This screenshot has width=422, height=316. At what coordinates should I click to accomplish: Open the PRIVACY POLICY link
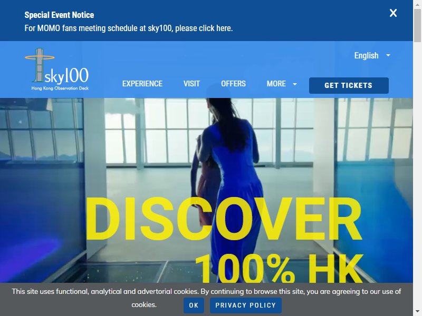[246, 305]
